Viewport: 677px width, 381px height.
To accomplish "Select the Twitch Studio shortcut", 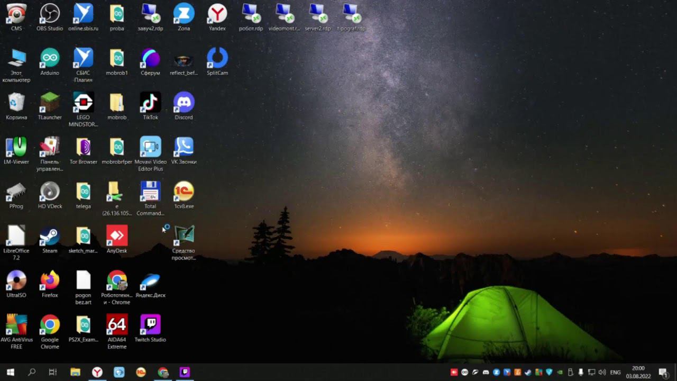I will [x=150, y=328].
